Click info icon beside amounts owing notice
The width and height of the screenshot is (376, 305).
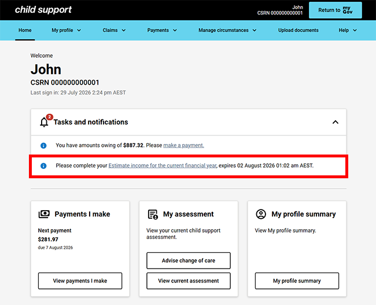(x=43, y=146)
